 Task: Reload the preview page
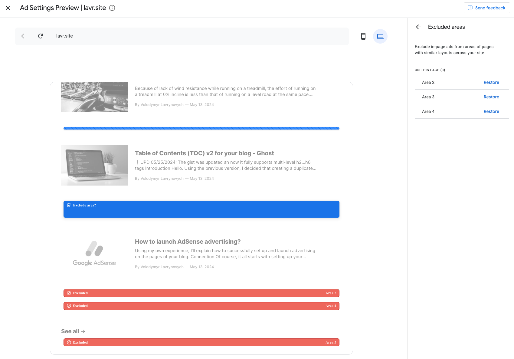click(41, 36)
